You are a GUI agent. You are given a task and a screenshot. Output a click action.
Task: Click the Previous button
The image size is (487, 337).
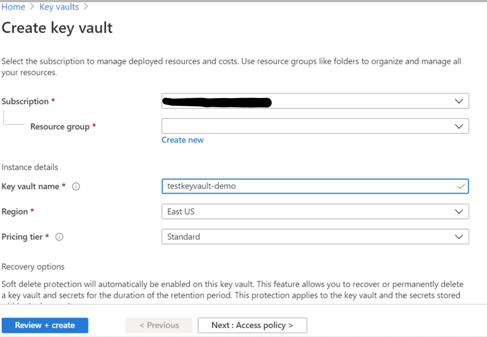(x=158, y=325)
